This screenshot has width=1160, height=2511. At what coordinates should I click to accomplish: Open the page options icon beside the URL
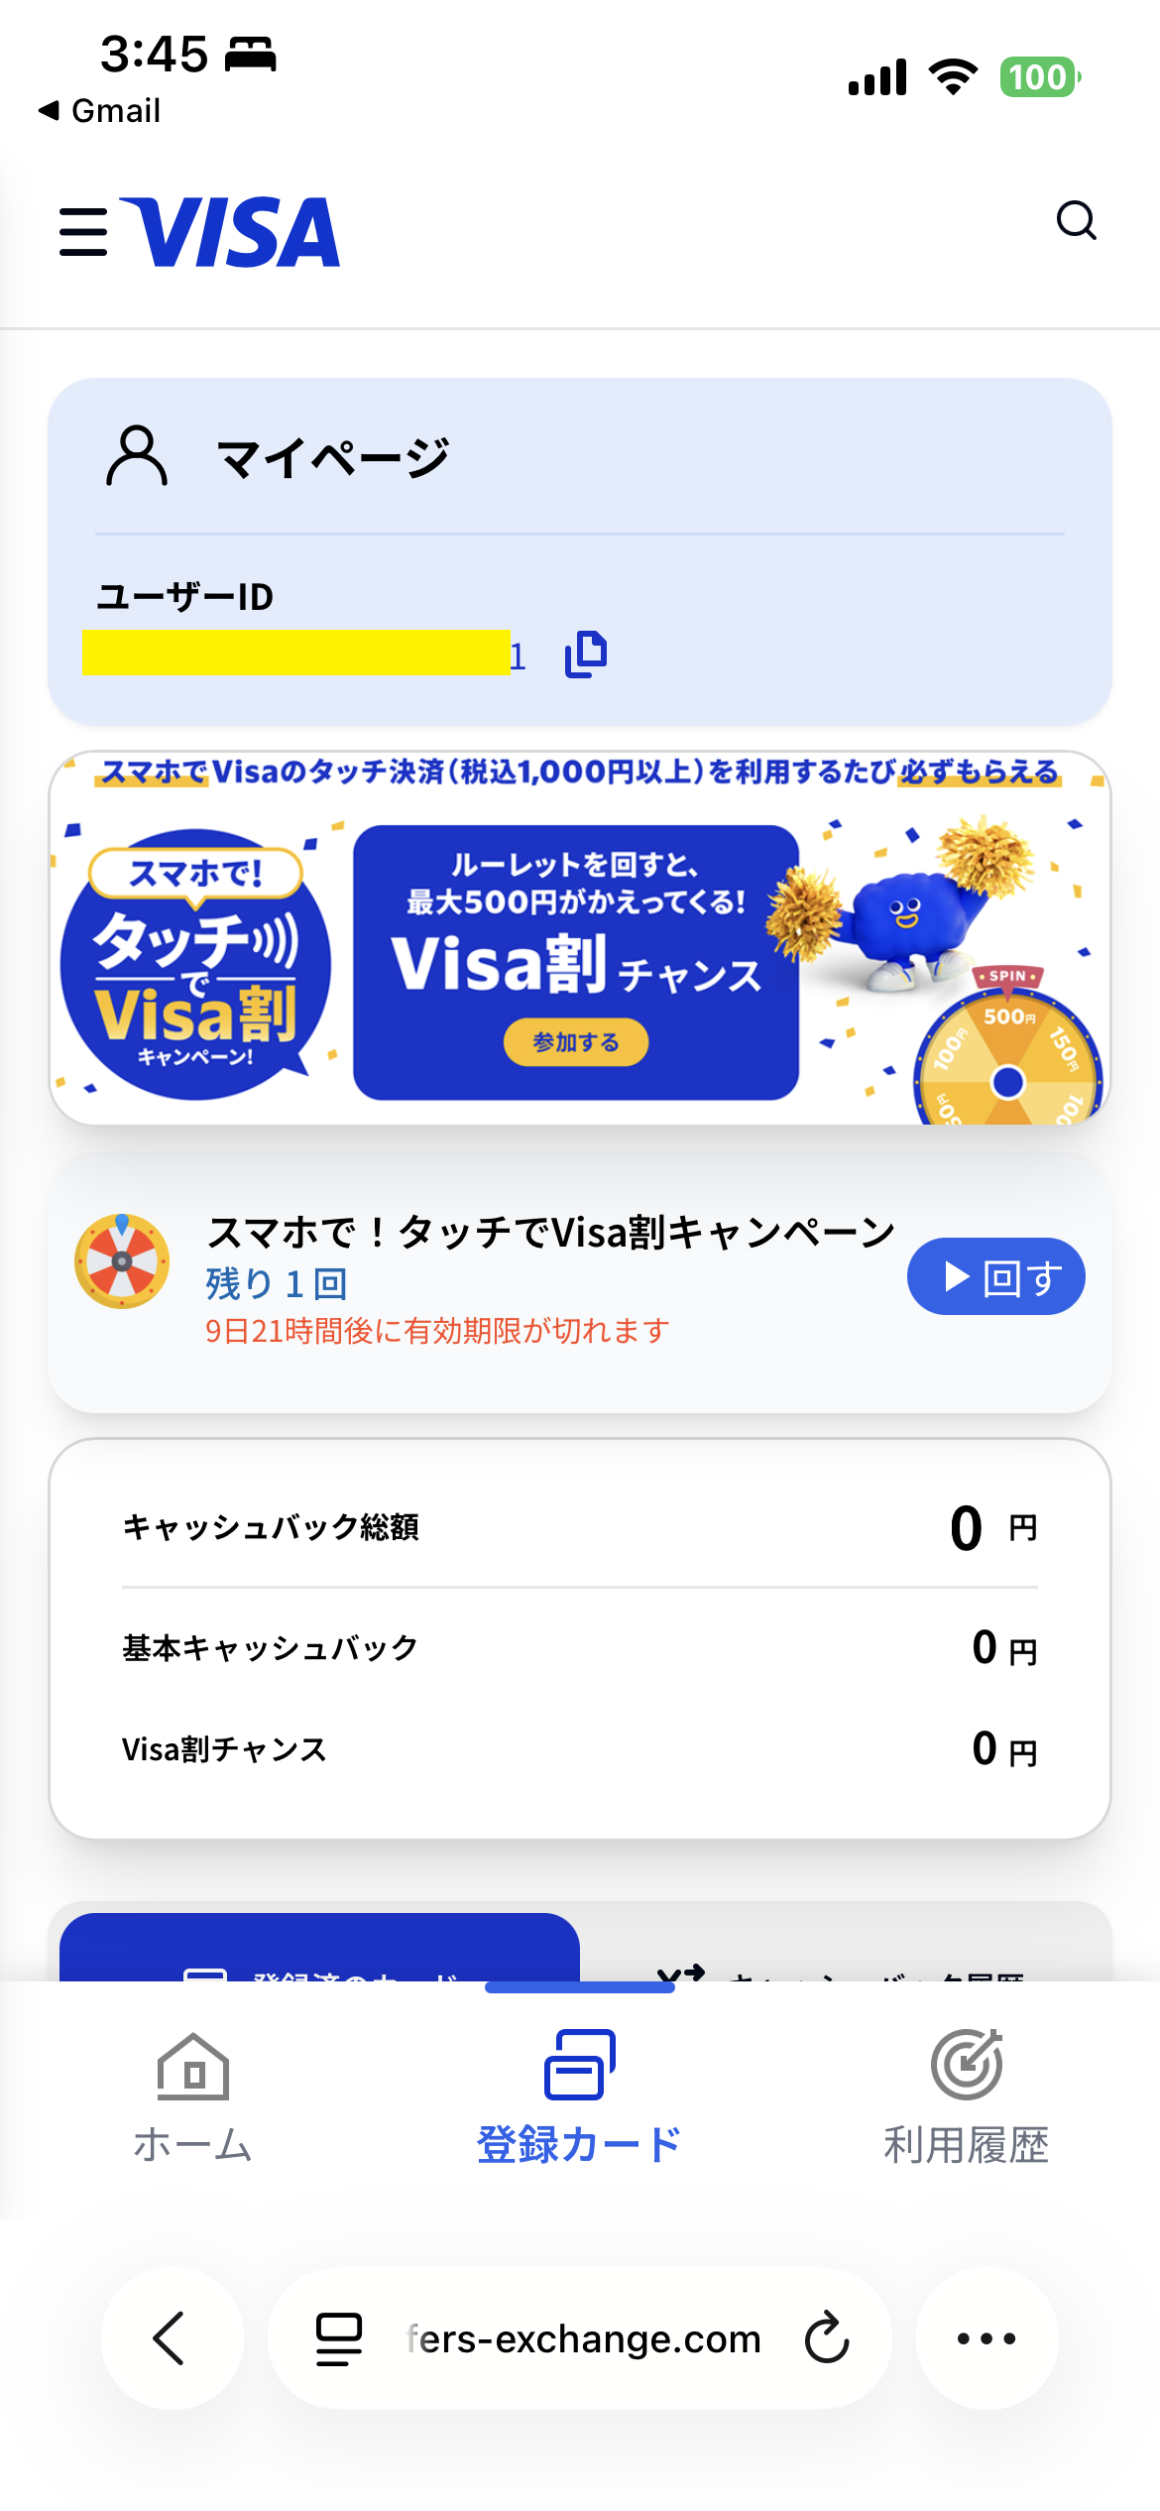(338, 2338)
